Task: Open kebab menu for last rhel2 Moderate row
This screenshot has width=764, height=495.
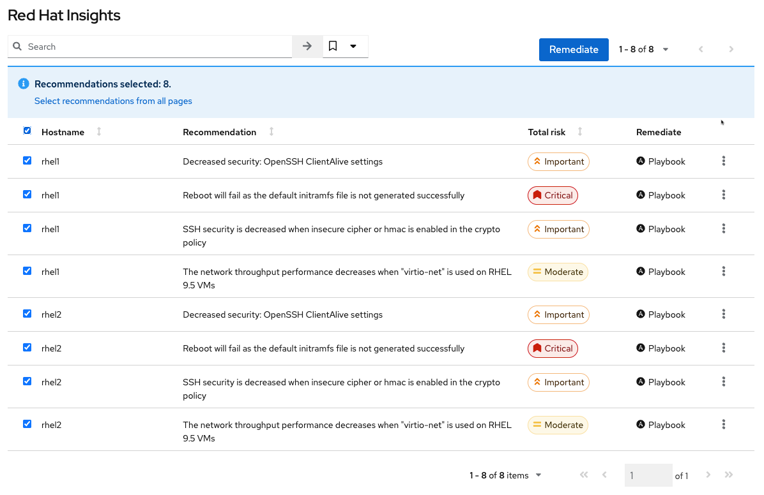Action: (x=723, y=425)
